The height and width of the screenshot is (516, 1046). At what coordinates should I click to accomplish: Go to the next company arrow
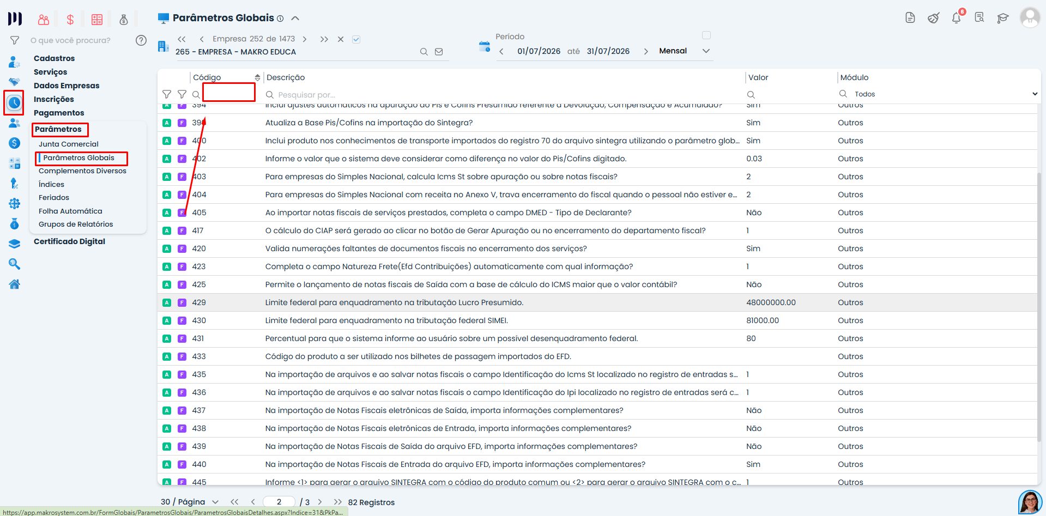pos(305,39)
